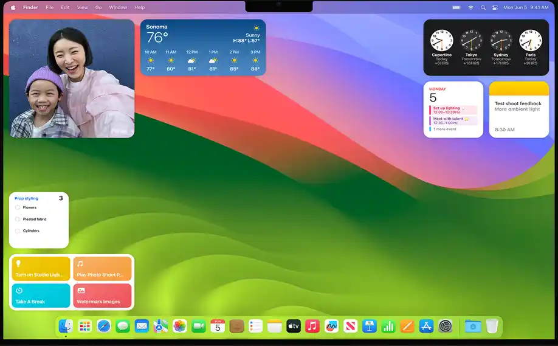This screenshot has width=558, height=346.
Task: Run the Watermark Images shortcut
Action: [102, 296]
